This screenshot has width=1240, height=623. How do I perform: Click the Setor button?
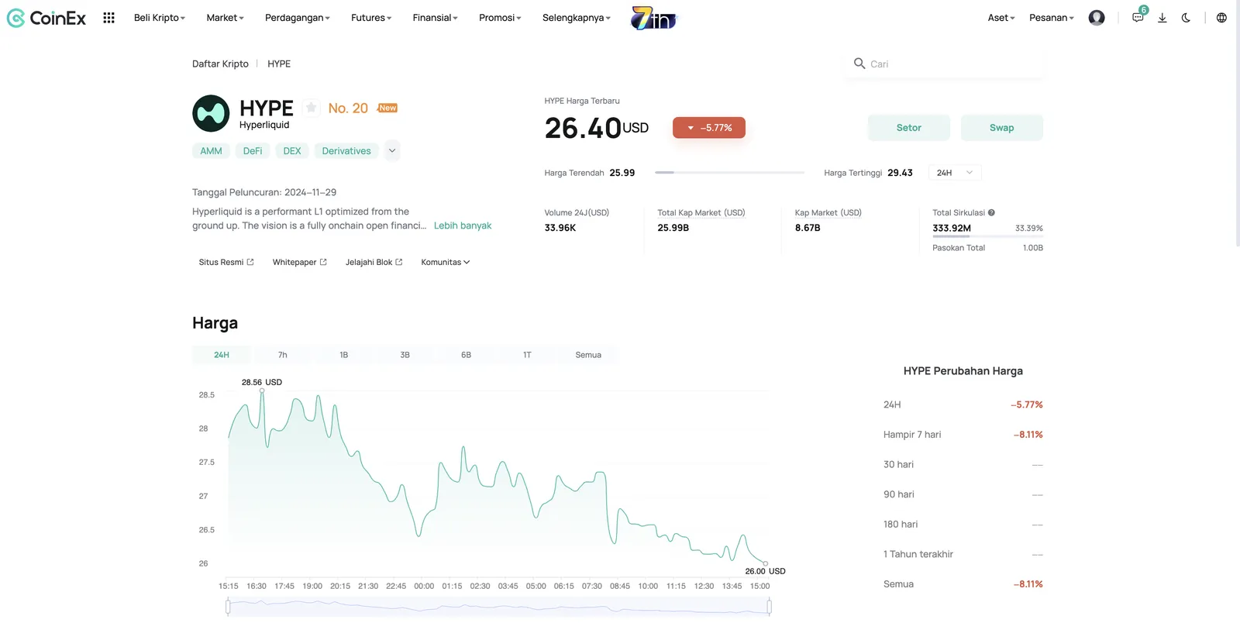click(909, 128)
